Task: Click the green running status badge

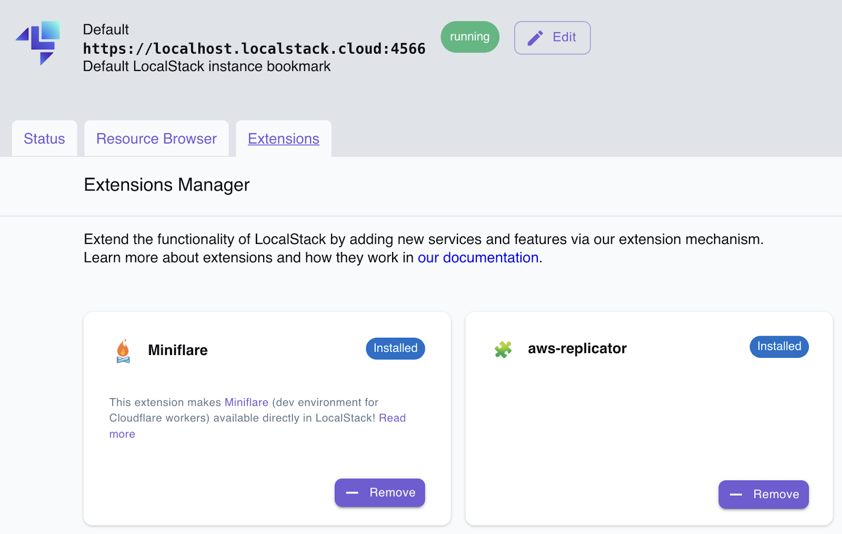Action: [x=469, y=37]
